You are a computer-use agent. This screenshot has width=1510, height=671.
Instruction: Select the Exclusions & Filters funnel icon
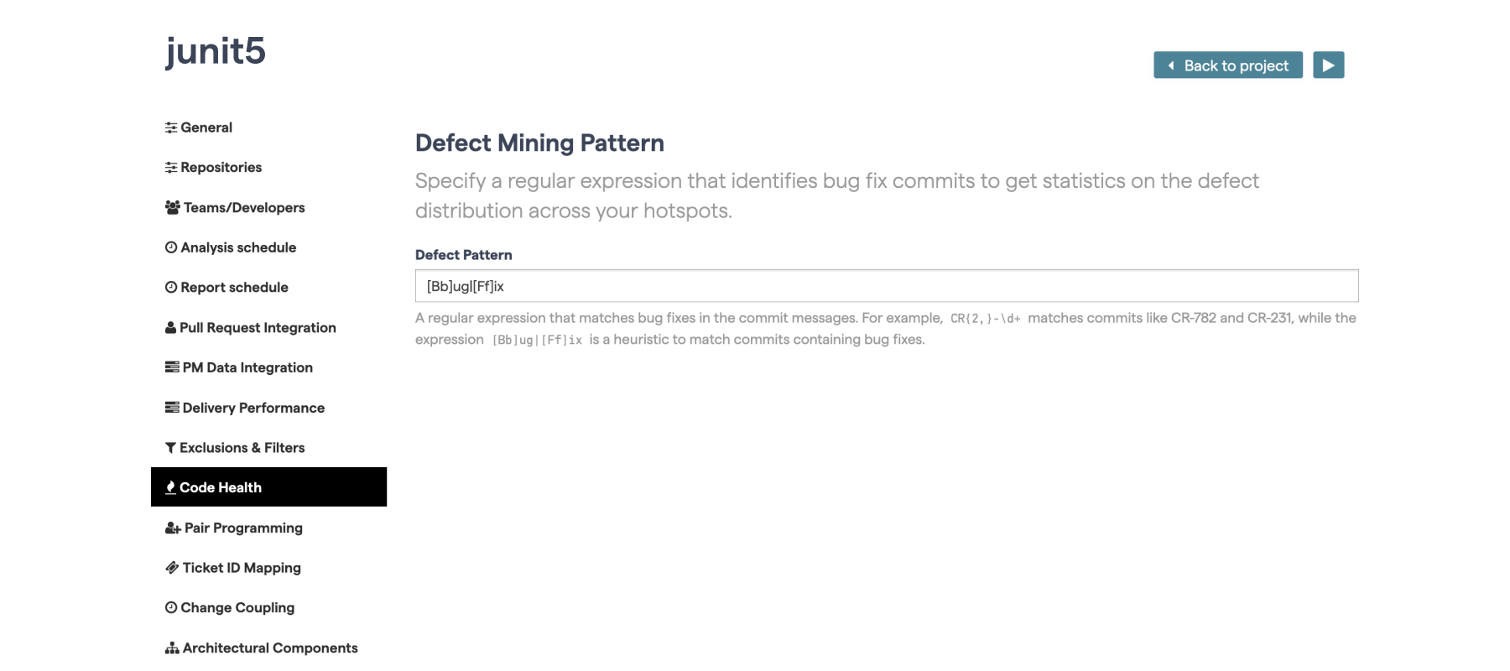point(171,447)
